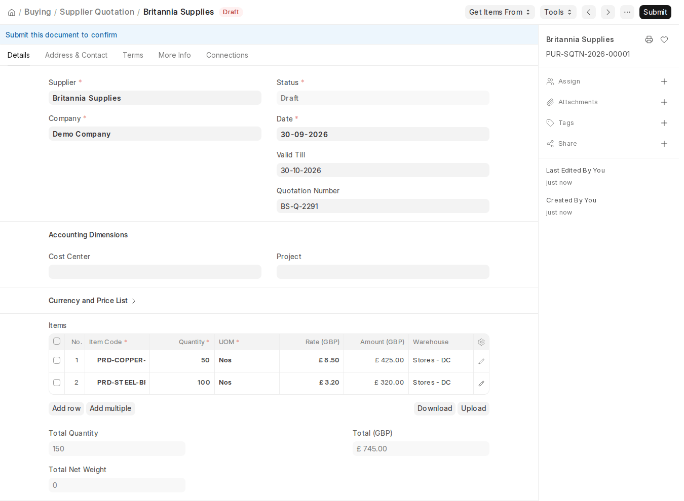
Task: Click the Supplier field
Action: coord(155,98)
